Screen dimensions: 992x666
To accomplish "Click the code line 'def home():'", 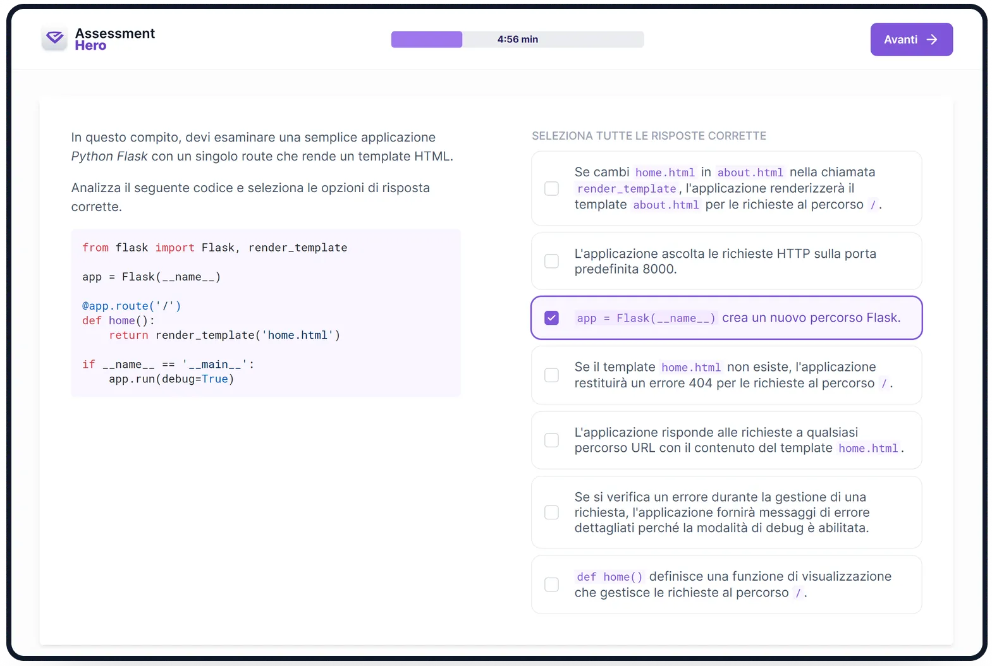I will pos(118,320).
